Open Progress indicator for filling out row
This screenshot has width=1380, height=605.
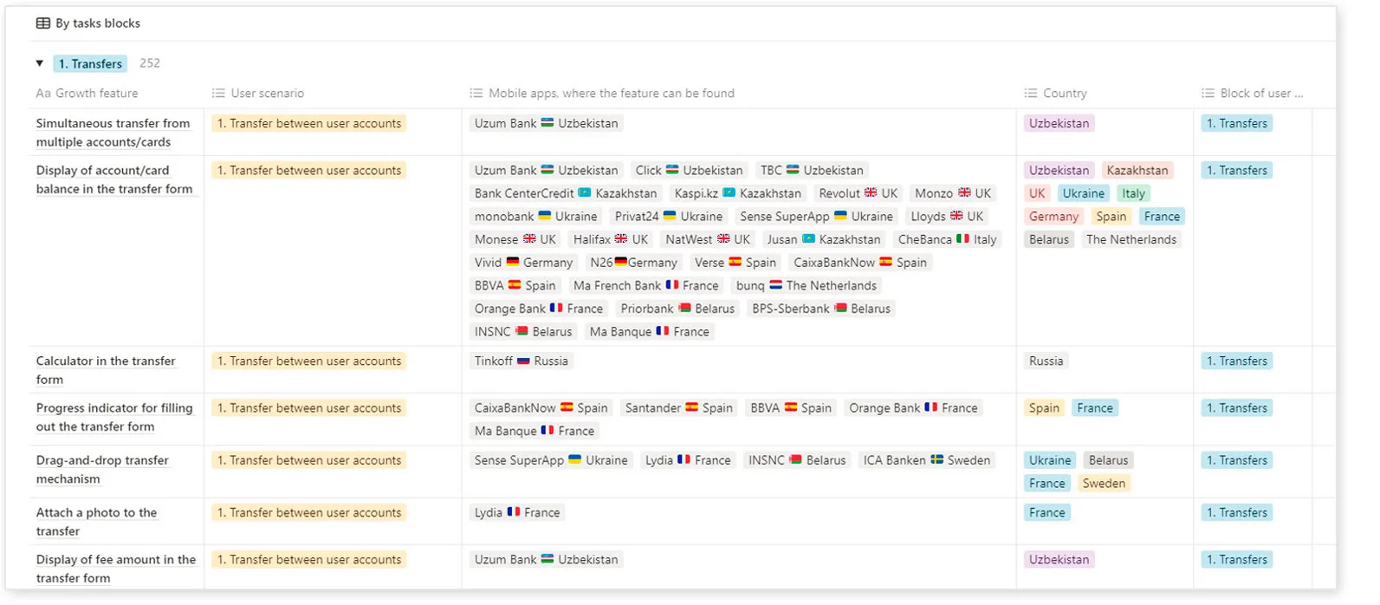(114, 417)
